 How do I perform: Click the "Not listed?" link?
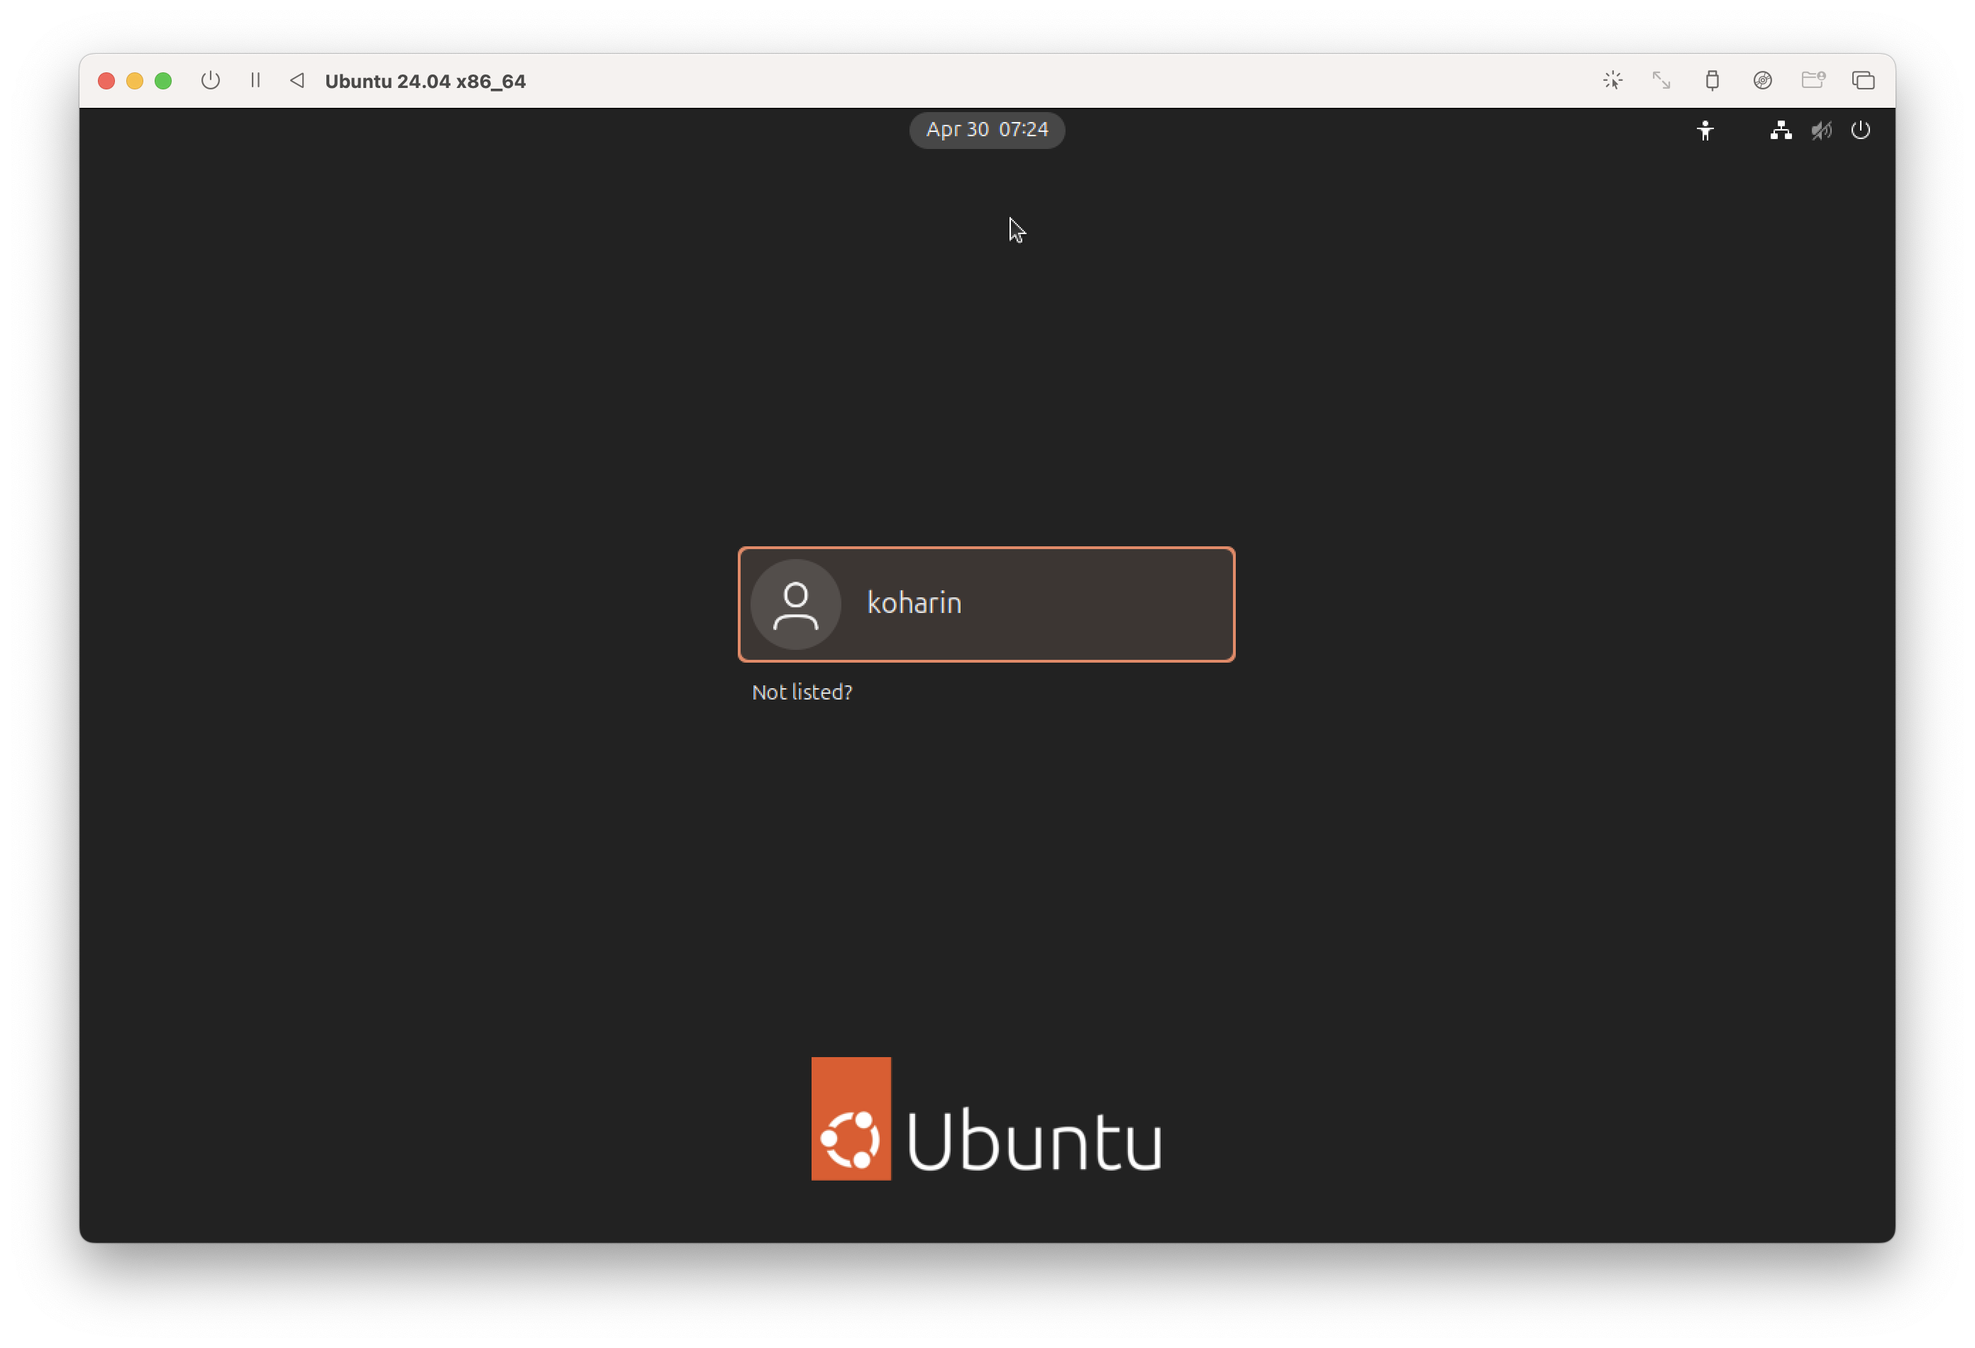tap(802, 692)
